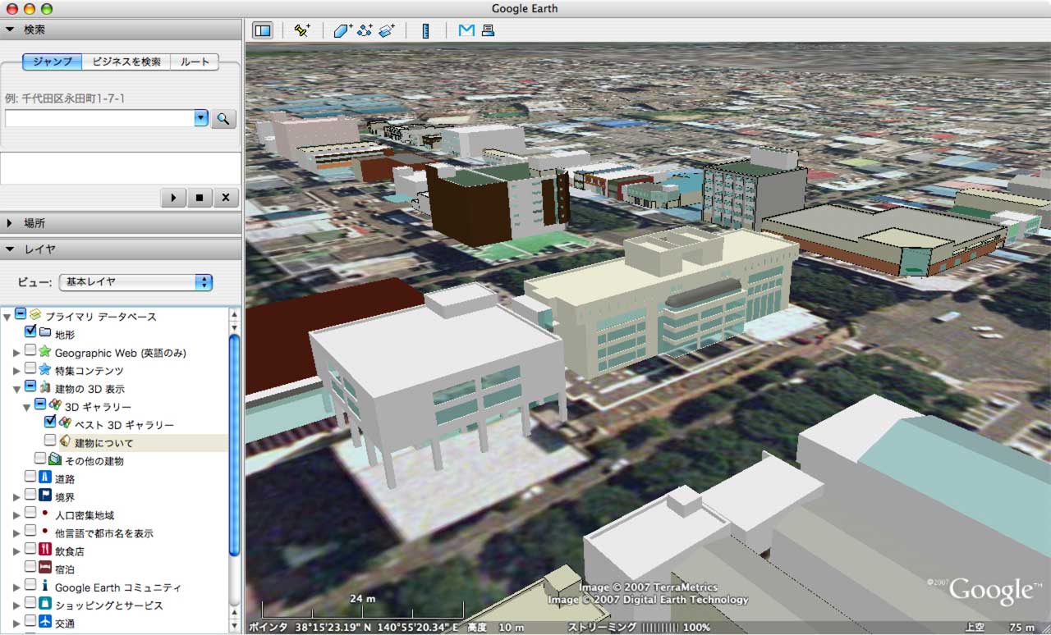Open the ruler measurement tool
This screenshot has width=1051, height=635.
coord(425,30)
